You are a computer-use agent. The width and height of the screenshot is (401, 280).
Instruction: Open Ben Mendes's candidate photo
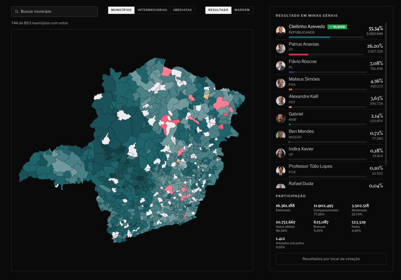click(x=281, y=135)
